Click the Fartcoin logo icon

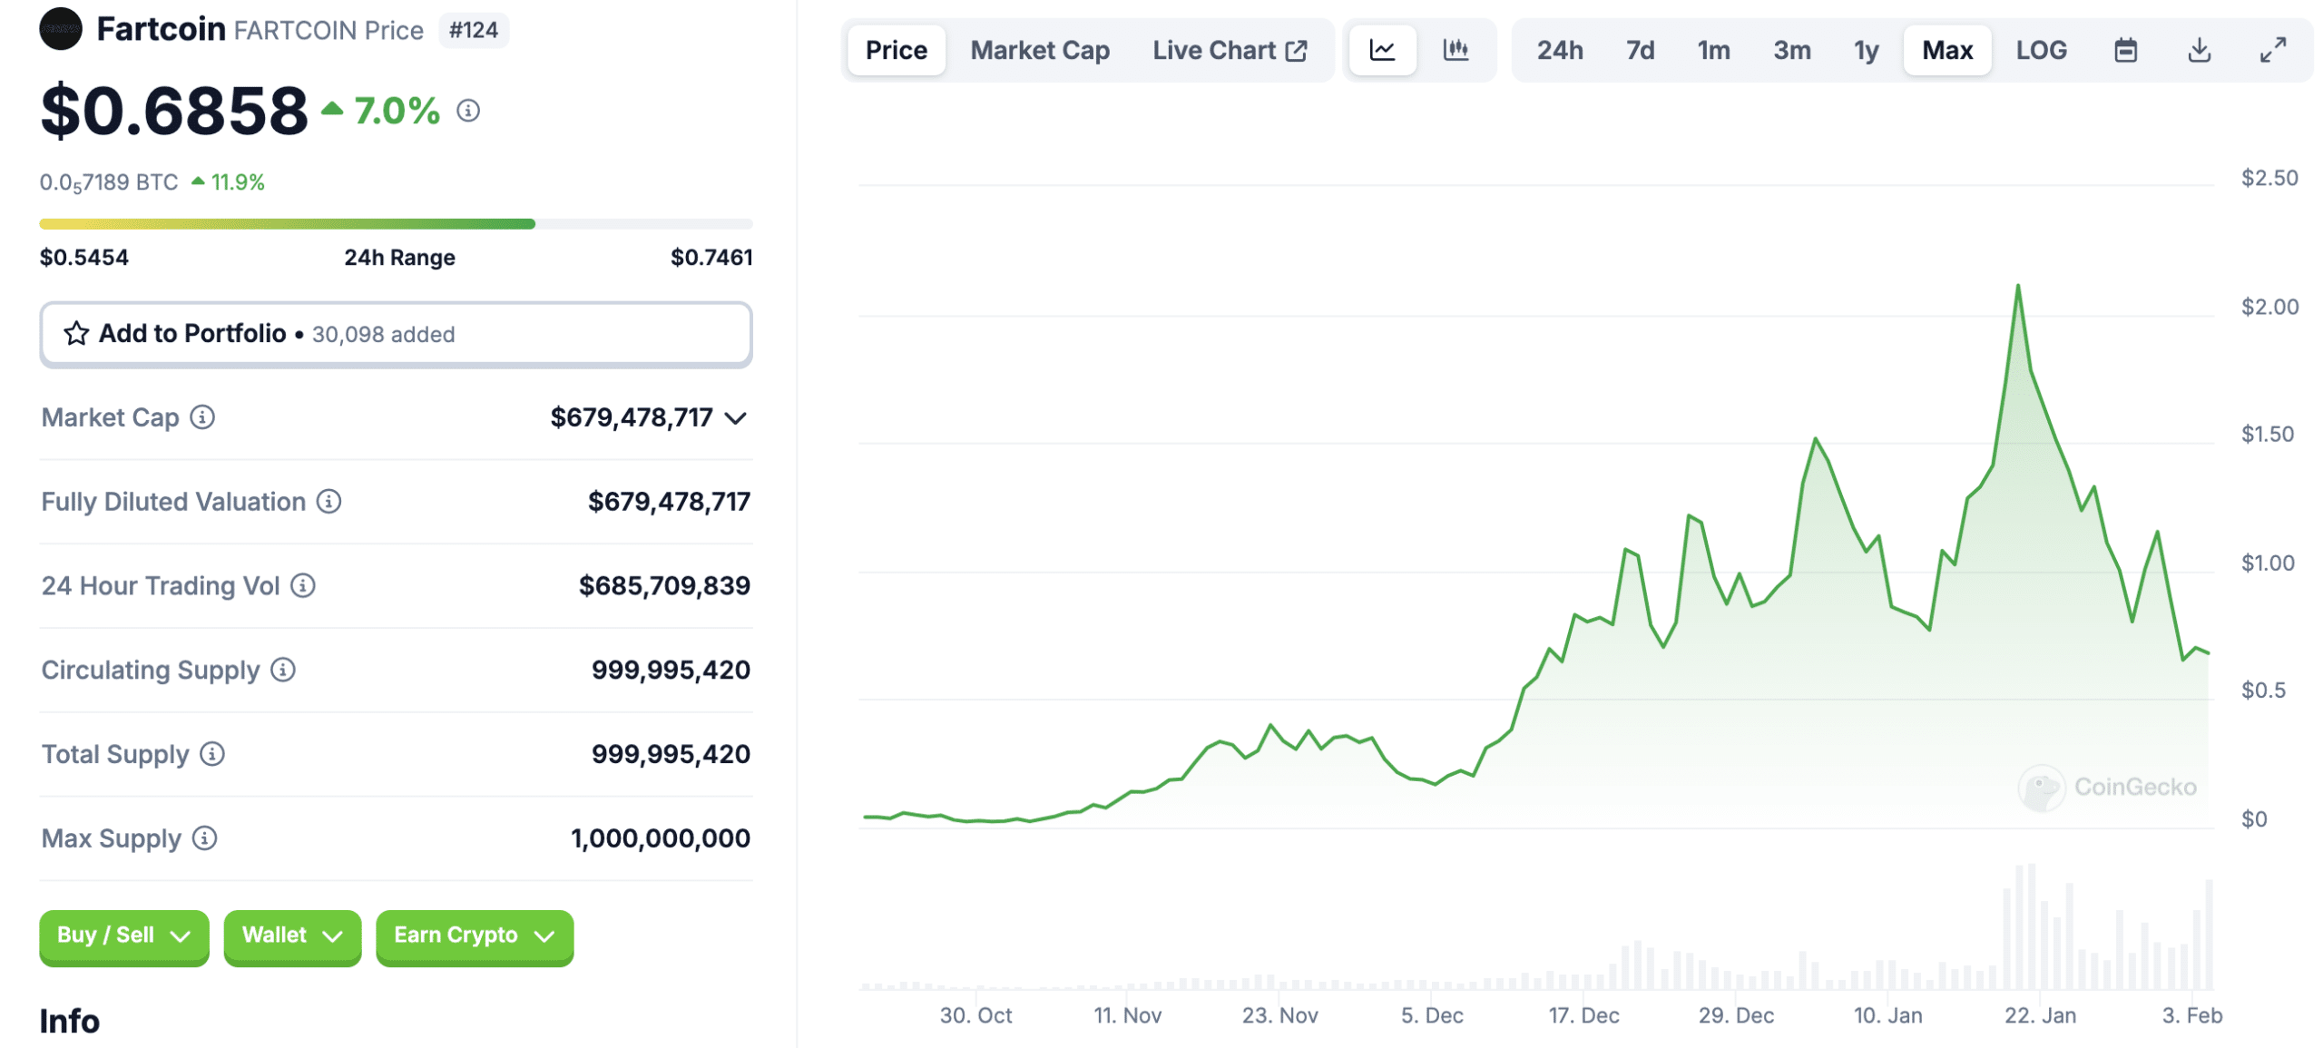(61, 29)
